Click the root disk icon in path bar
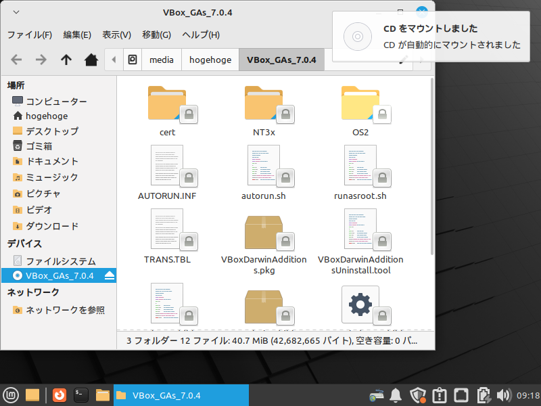This screenshot has width=541, height=406. (x=133, y=60)
